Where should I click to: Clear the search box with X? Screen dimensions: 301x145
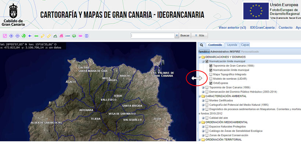[177, 36]
